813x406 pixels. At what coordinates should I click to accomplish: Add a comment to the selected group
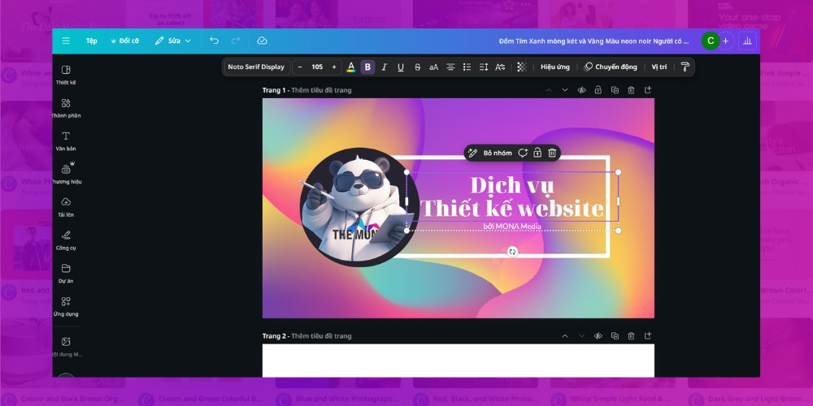[523, 153]
